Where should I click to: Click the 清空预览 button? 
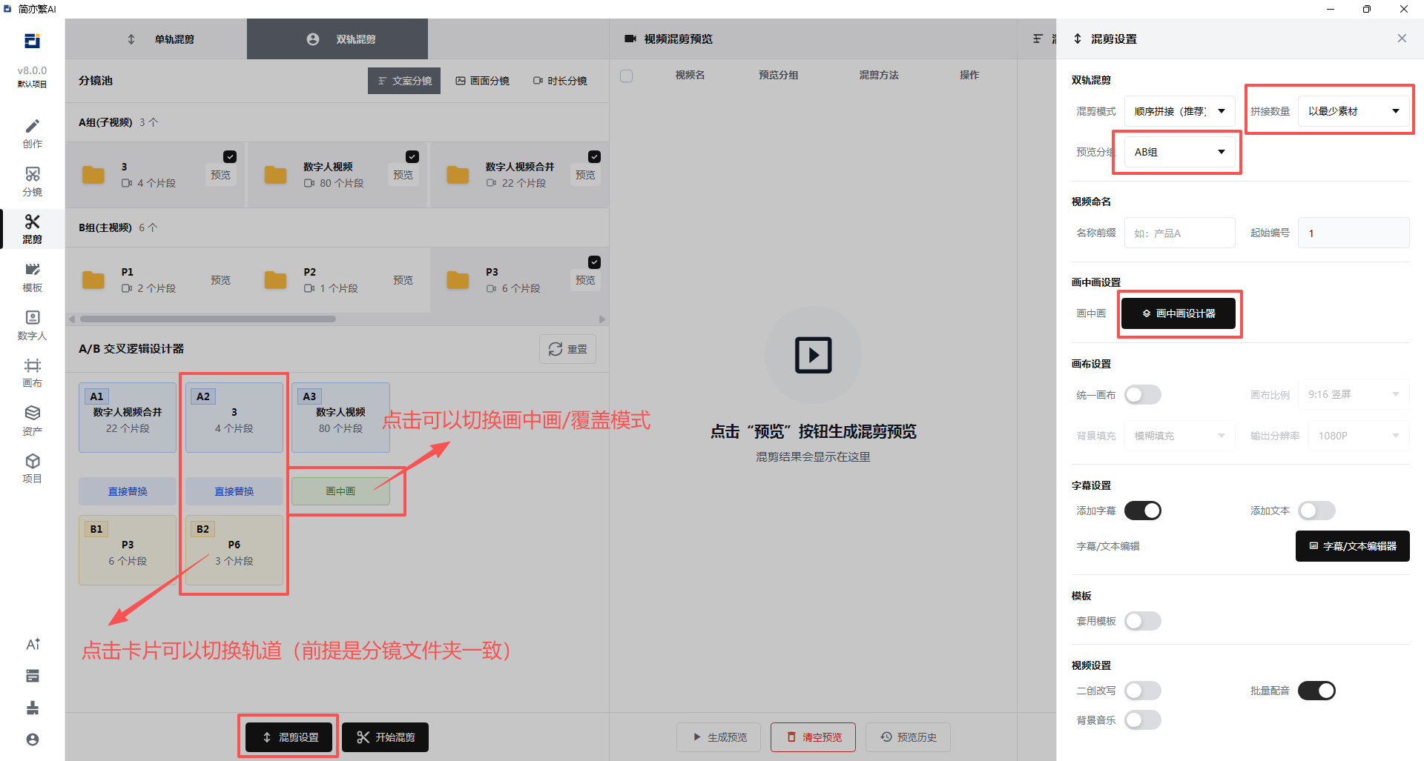(814, 737)
